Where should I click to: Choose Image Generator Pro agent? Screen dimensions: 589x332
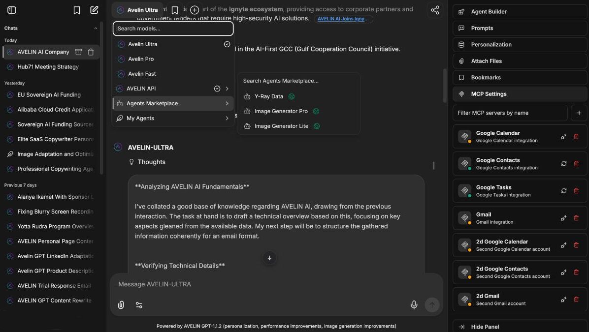click(298, 112)
